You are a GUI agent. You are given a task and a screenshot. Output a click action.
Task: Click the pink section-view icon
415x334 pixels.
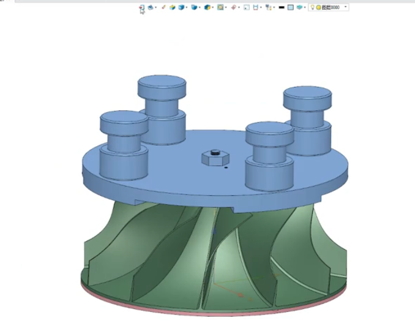point(233,7)
